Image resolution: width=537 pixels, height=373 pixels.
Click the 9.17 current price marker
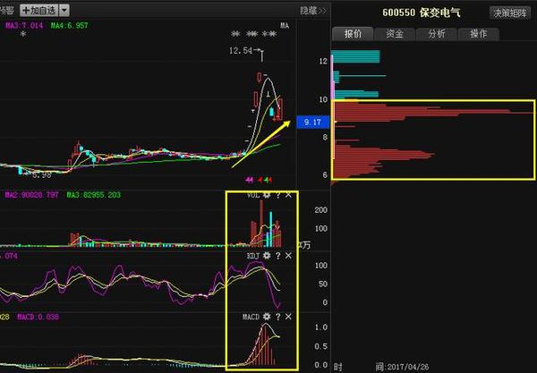click(x=312, y=123)
